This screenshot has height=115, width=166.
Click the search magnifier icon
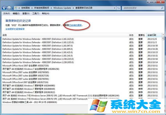162,8
